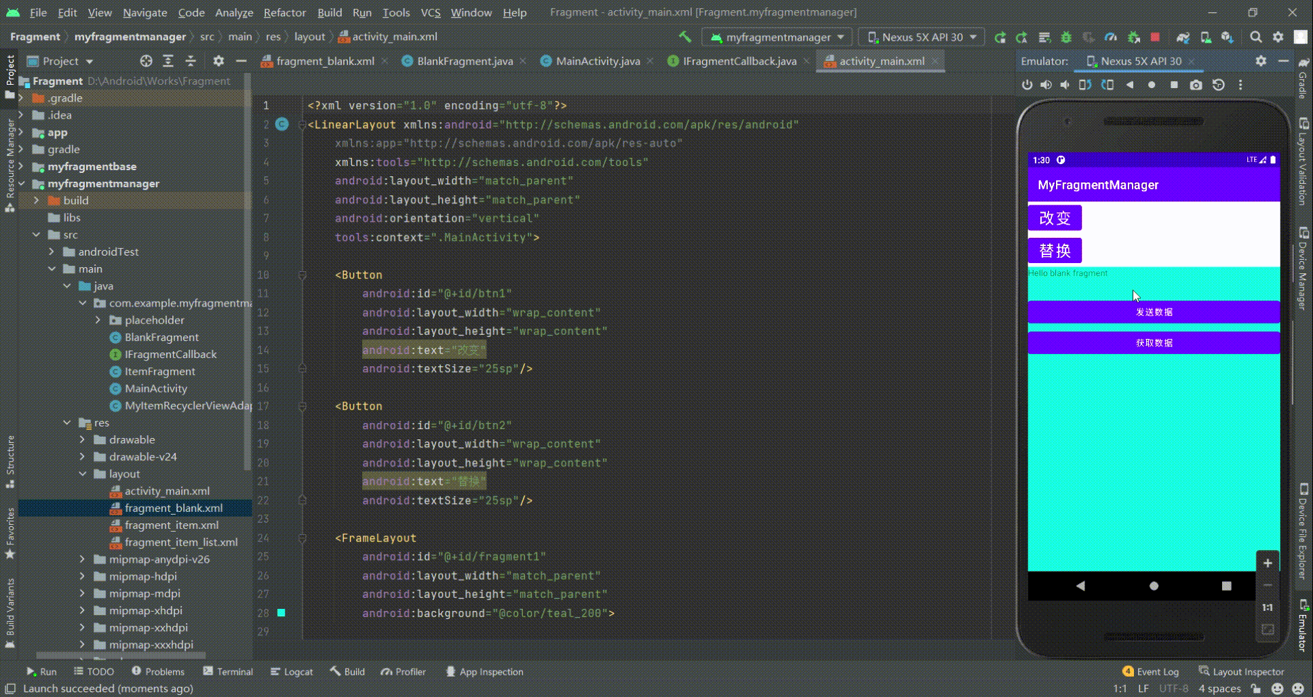The width and height of the screenshot is (1313, 697).
Task: Switch to BlankFragment.java tab
Action: 465,61
